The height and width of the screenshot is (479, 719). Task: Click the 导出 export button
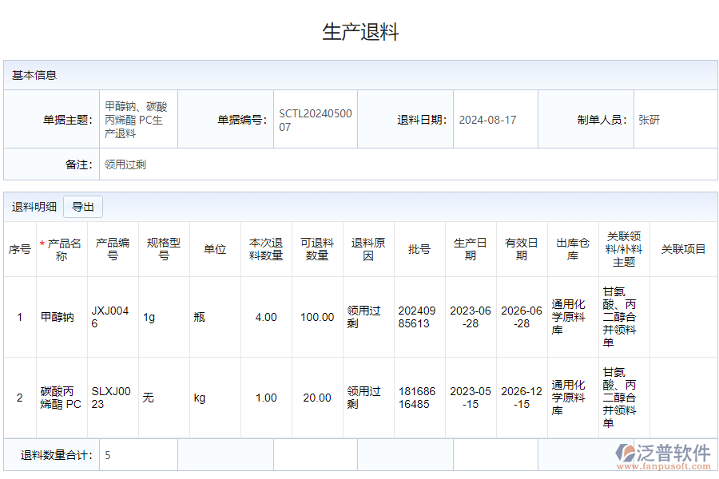coord(83,207)
